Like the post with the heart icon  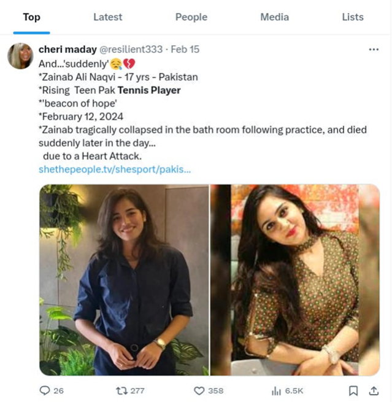click(x=199, y=390)
